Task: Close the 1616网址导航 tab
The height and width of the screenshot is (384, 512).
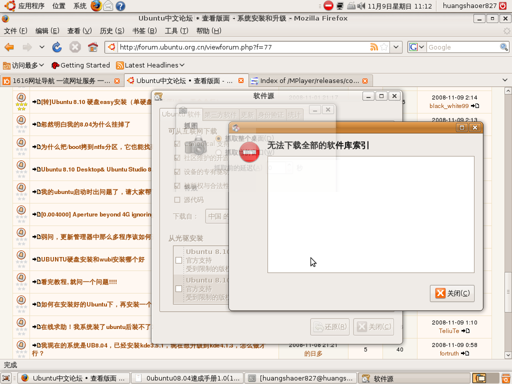Action: [117, 81]
